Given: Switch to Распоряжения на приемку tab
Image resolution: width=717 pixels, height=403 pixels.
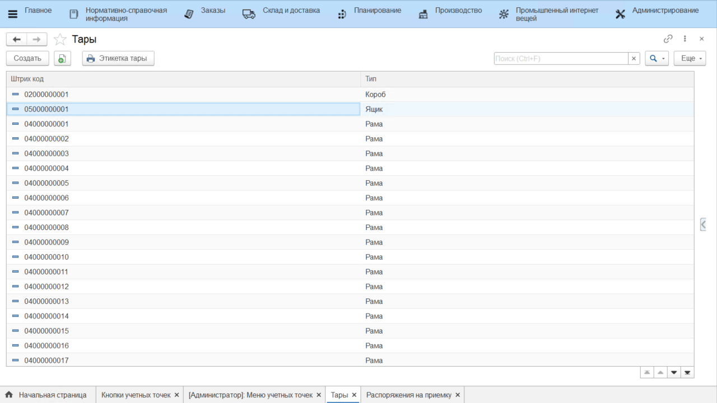Looking at the screenshot, I should point(408,395).
